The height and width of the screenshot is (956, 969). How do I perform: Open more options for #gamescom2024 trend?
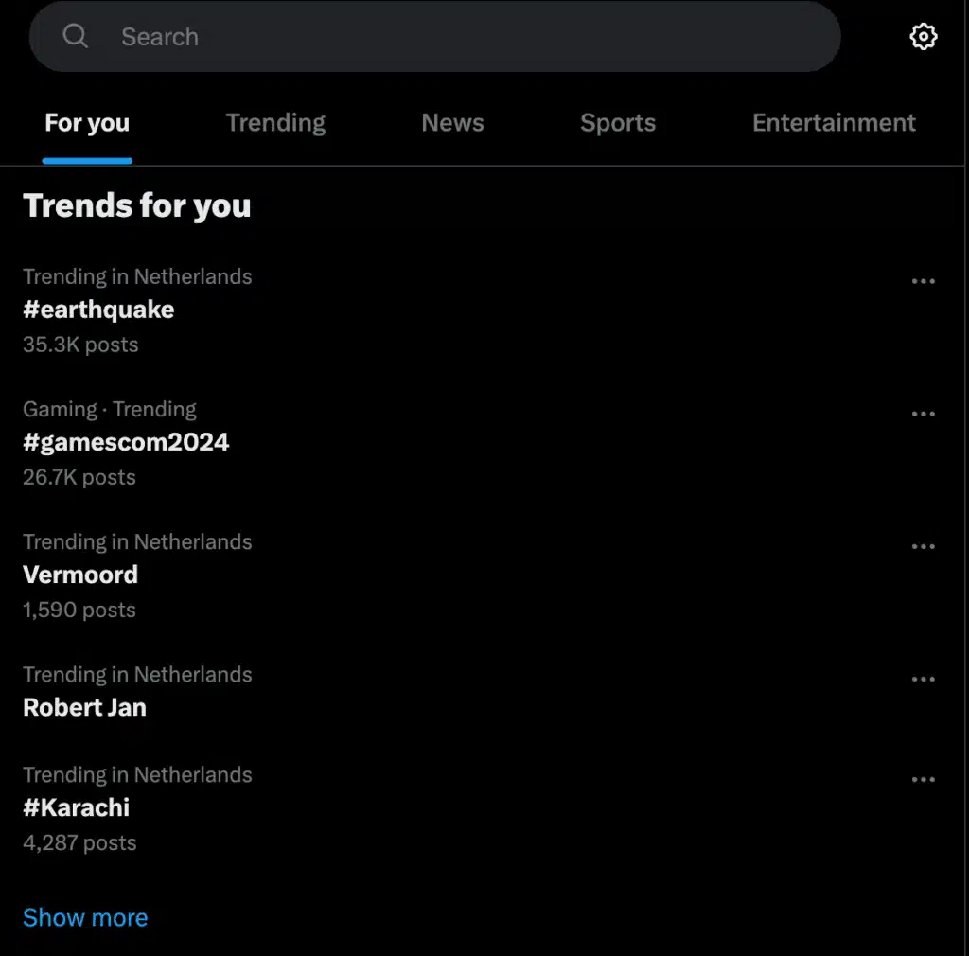click(x=923, y=413)
